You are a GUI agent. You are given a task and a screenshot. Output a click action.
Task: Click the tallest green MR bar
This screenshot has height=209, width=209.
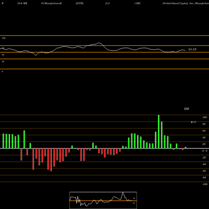click(159, 132)
